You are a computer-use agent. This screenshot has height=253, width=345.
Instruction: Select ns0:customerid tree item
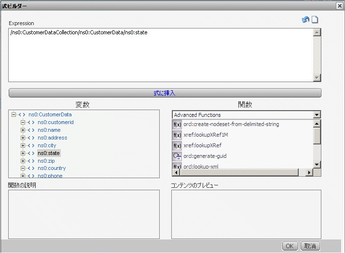coord(55,122)
